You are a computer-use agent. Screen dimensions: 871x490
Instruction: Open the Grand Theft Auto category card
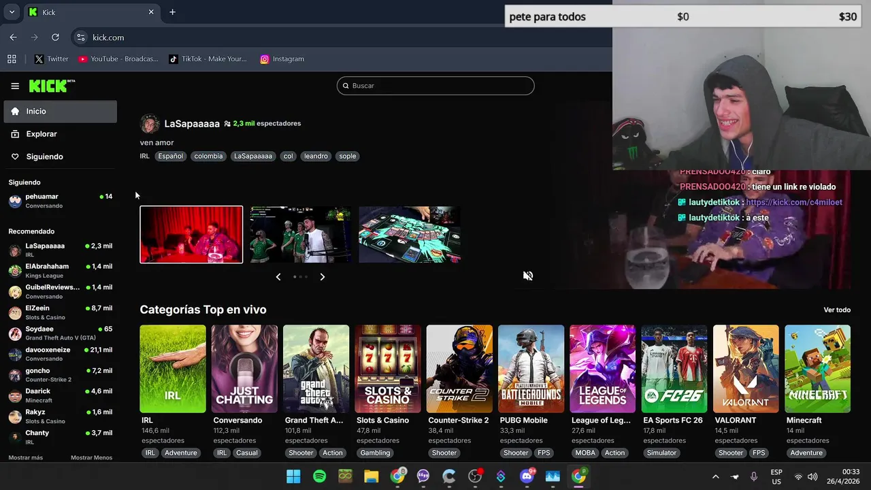point(316,369)
